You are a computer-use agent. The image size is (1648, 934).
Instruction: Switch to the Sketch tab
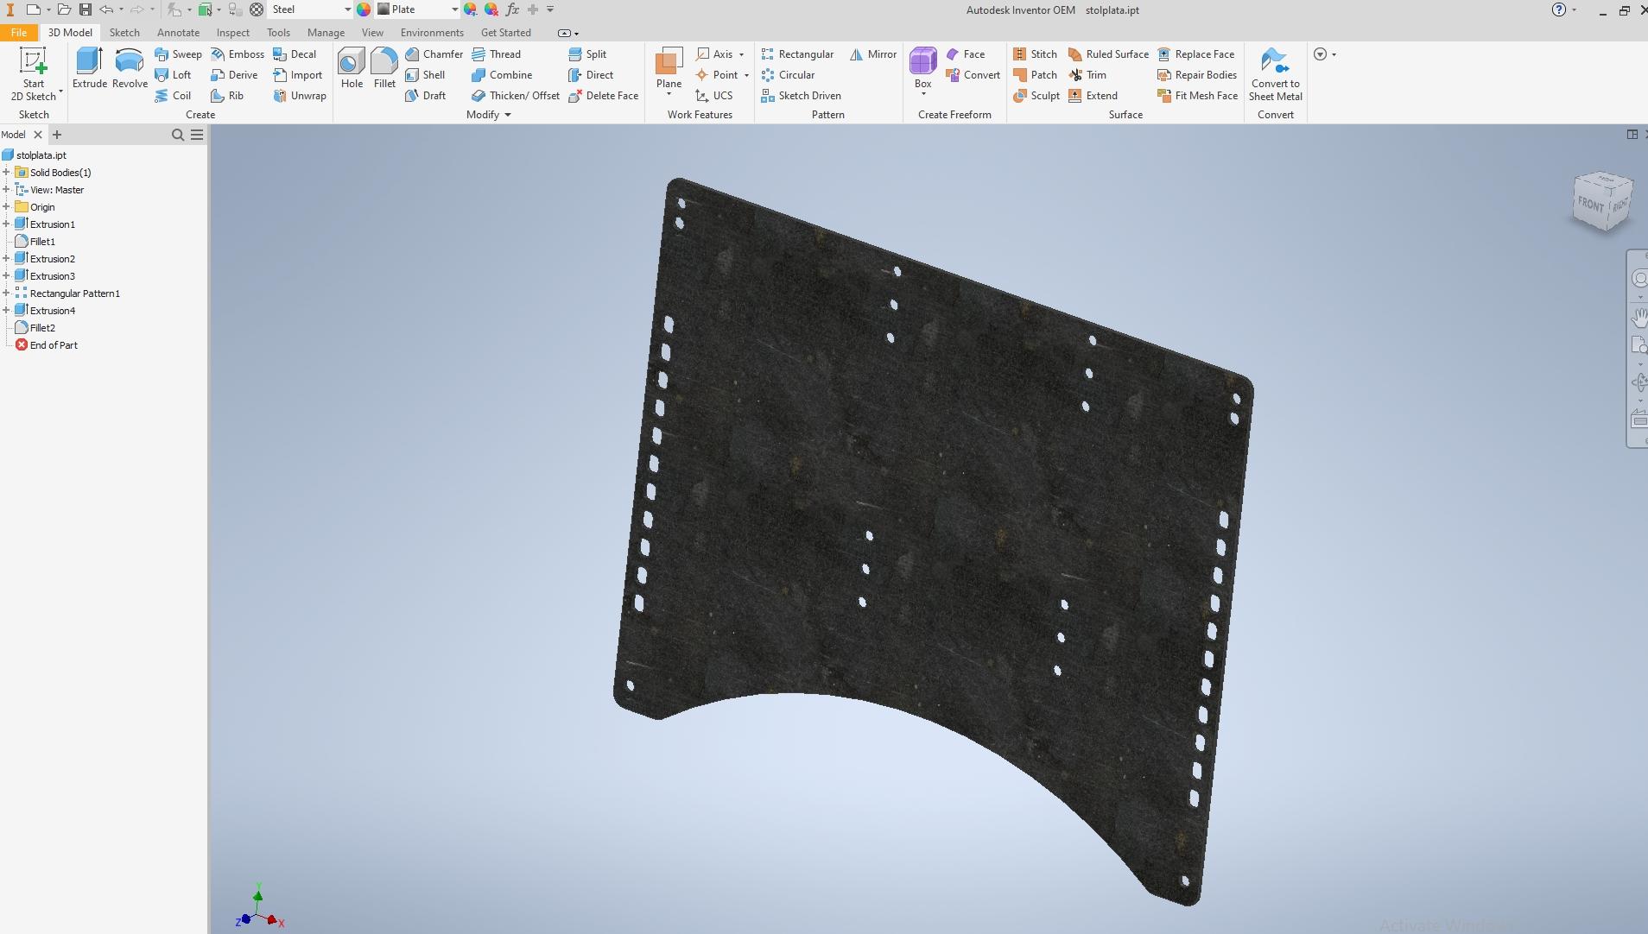124,32
